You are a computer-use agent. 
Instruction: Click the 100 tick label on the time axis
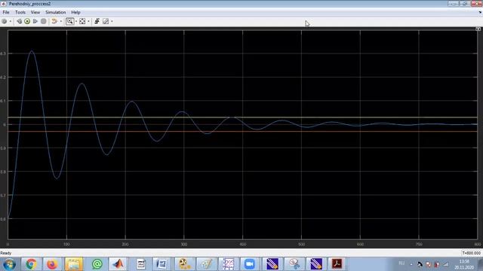click(66, 244)
